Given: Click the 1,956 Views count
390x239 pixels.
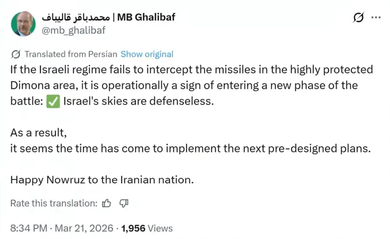Looking at the screenshot, I should (x=147, y=228).
